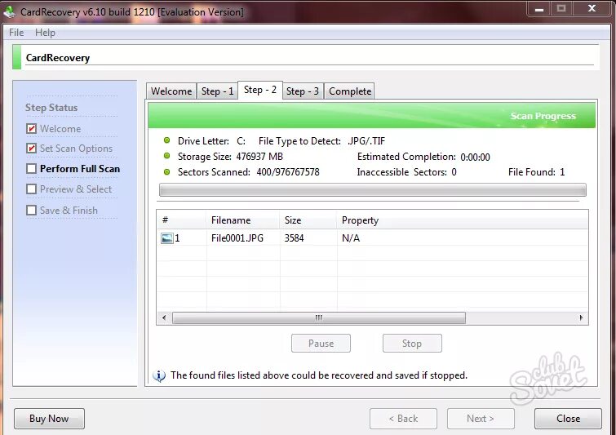Click the < Back button
616x435 pixels.
pos(403,419)
